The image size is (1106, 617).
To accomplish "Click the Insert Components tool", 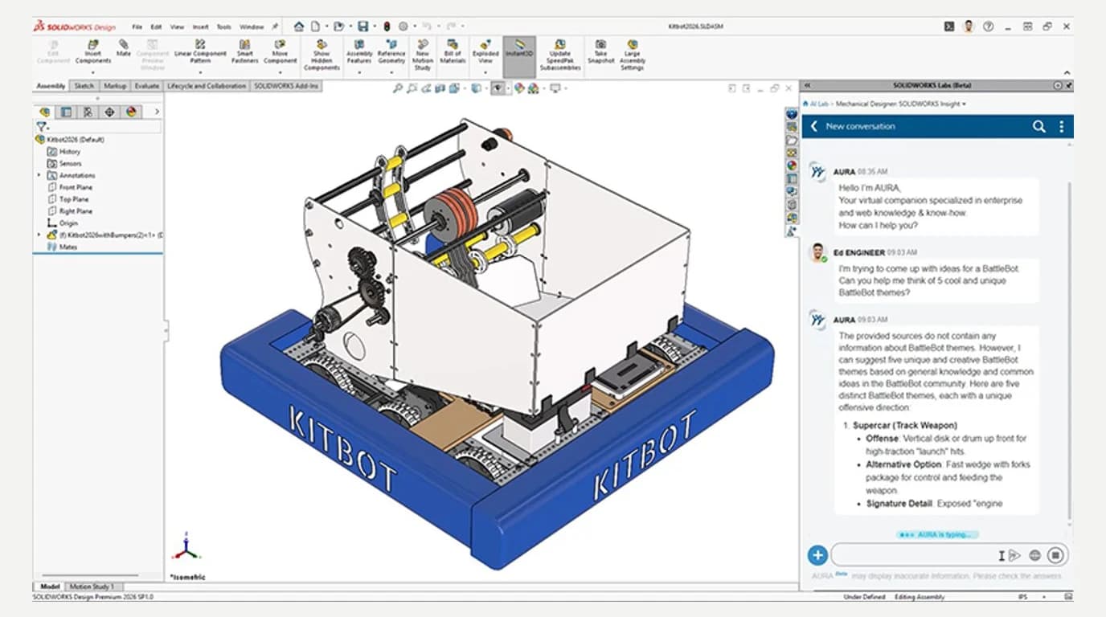I will coord(93,51).
